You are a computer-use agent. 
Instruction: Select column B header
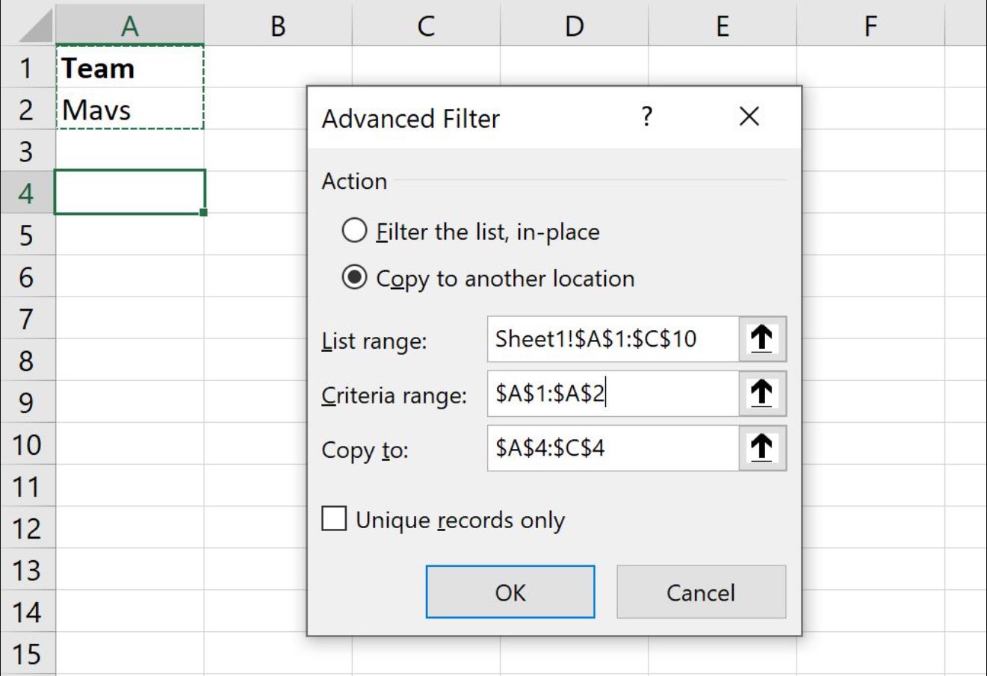[277, 26]
